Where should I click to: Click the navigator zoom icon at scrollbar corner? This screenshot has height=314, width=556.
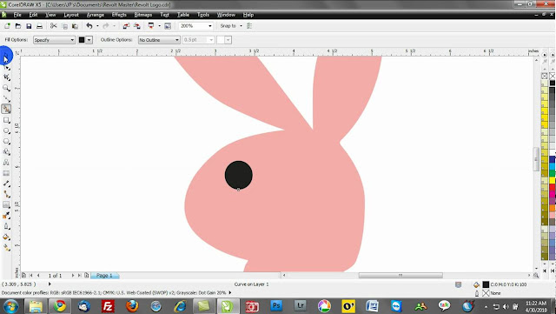[536, 275]
